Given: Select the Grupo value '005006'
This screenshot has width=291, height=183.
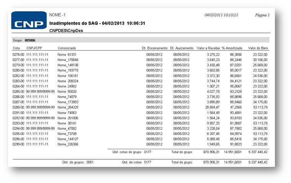Looking at the screenshot, I should [x=30, y=40].
